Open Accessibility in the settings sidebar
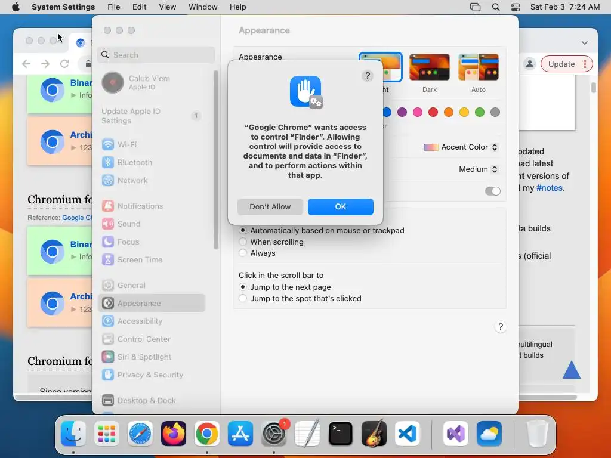 point(152,321)
